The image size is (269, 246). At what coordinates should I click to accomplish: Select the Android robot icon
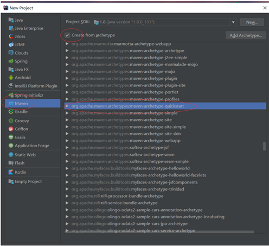pos(11,78)
